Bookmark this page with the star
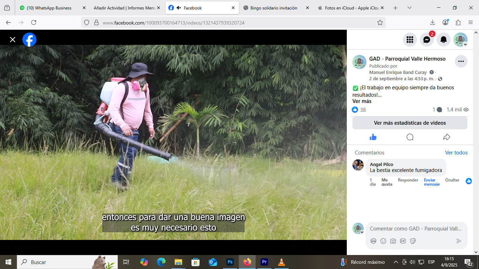The image size is (479, 269). [380, 22]
